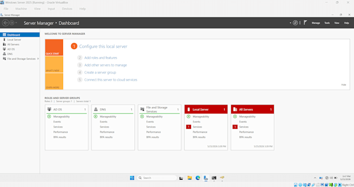Select Dashboard in the sidebar

(20, 35)
